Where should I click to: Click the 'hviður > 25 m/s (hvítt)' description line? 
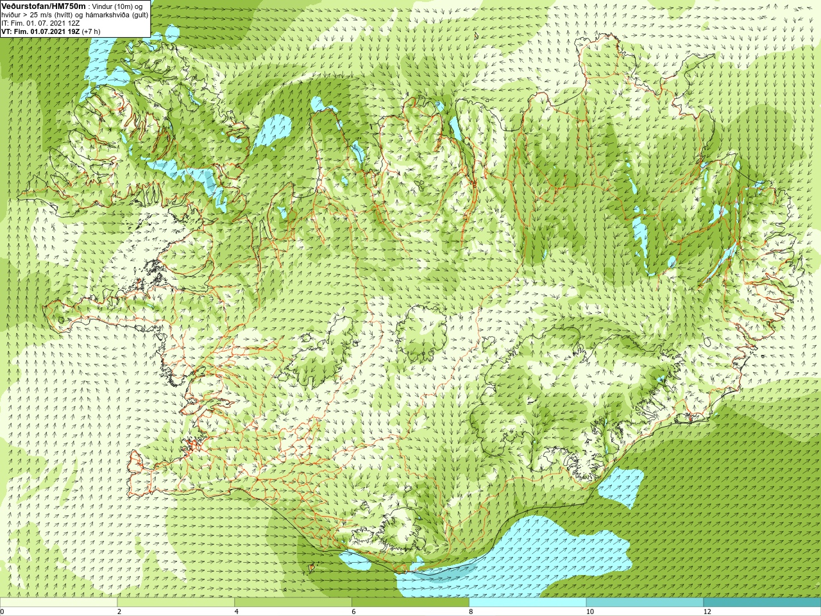(74, 15)
